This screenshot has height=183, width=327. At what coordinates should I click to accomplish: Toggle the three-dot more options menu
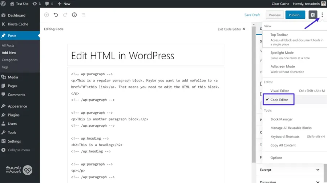[x=322, y=15]
